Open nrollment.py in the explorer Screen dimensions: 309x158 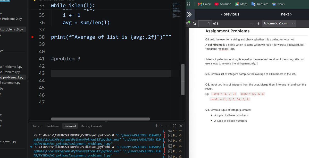click(8, 141)
